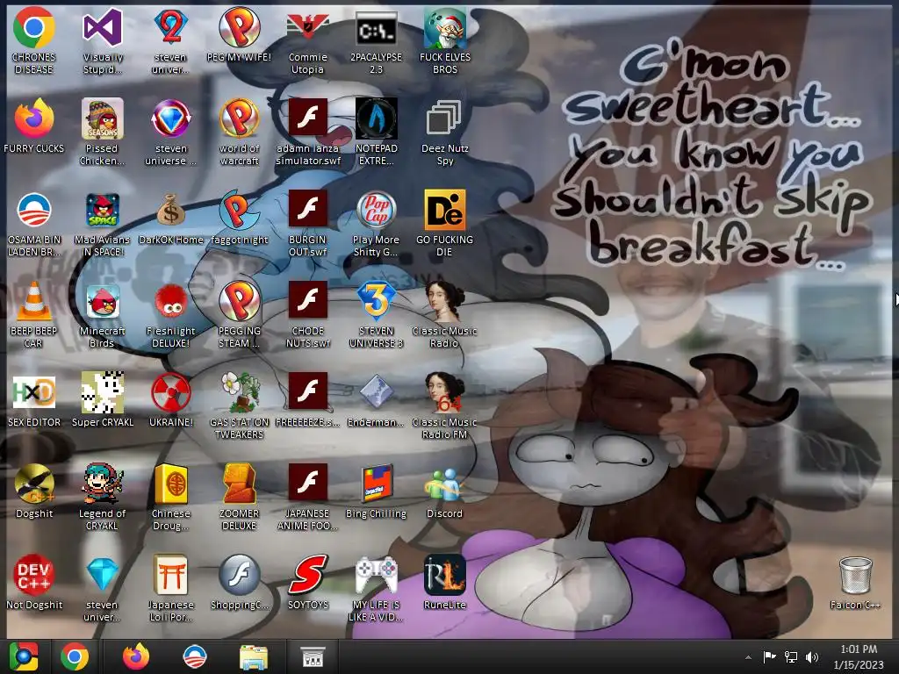Select the Pissed Chicken Seasons icon
The height and width of the screenshot is (674, 899).
click(102, 118)
